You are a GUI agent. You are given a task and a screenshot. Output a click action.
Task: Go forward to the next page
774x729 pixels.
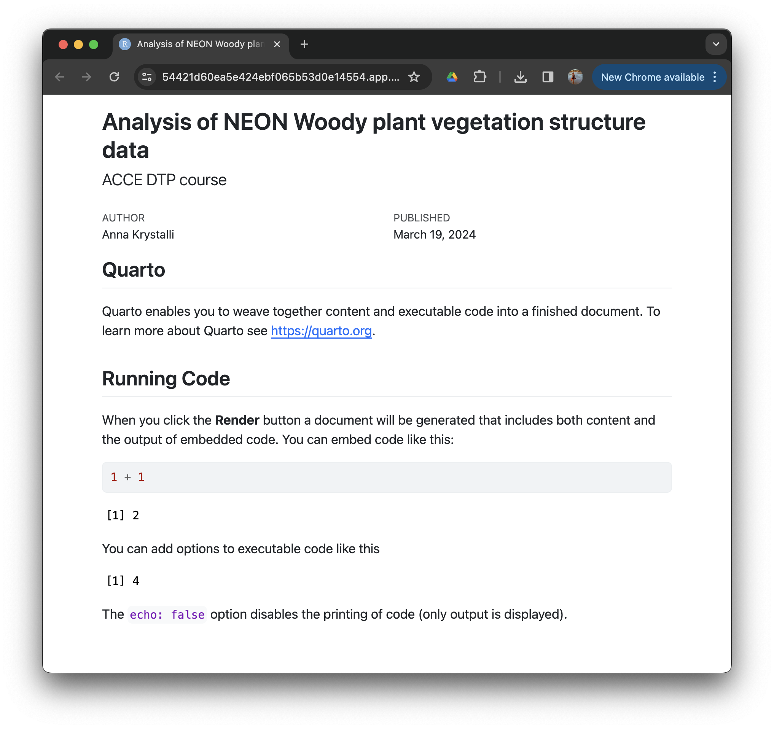point(86,77)
